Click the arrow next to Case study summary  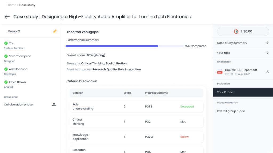tap(267, 43)
